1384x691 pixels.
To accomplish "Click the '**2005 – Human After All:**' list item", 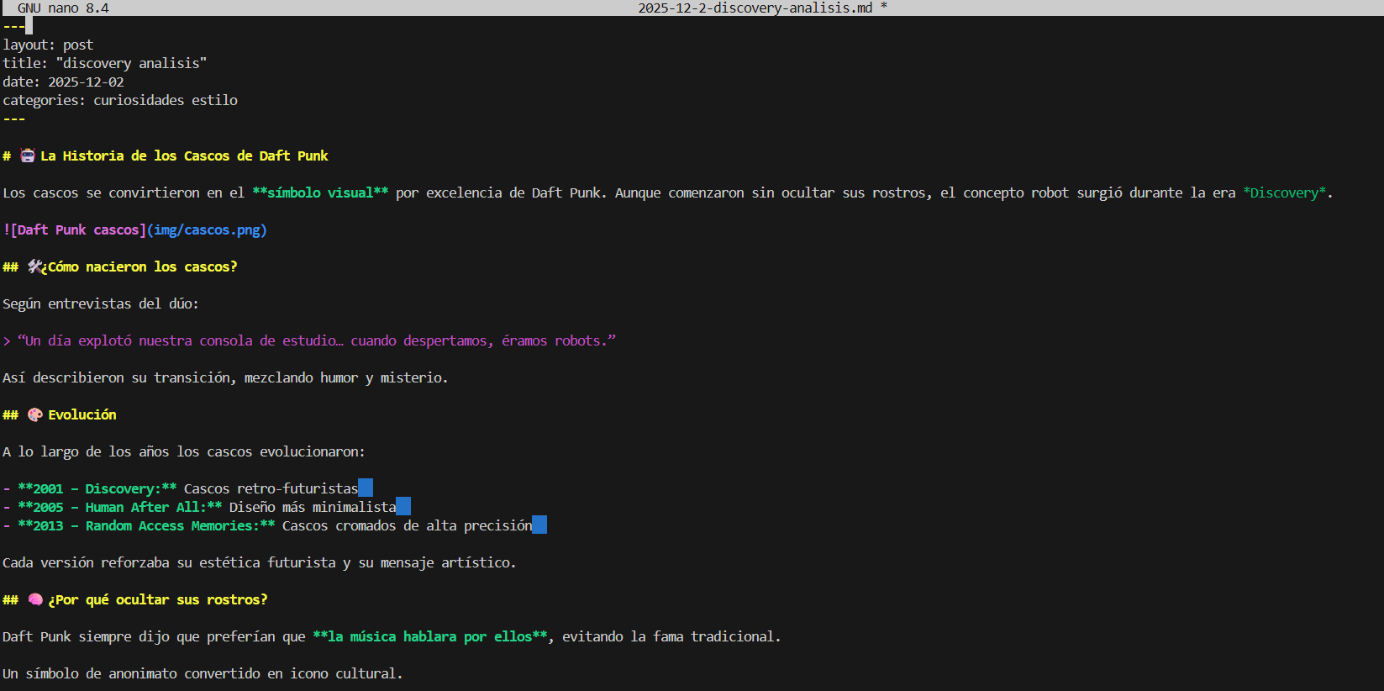I will pos(120,507).
